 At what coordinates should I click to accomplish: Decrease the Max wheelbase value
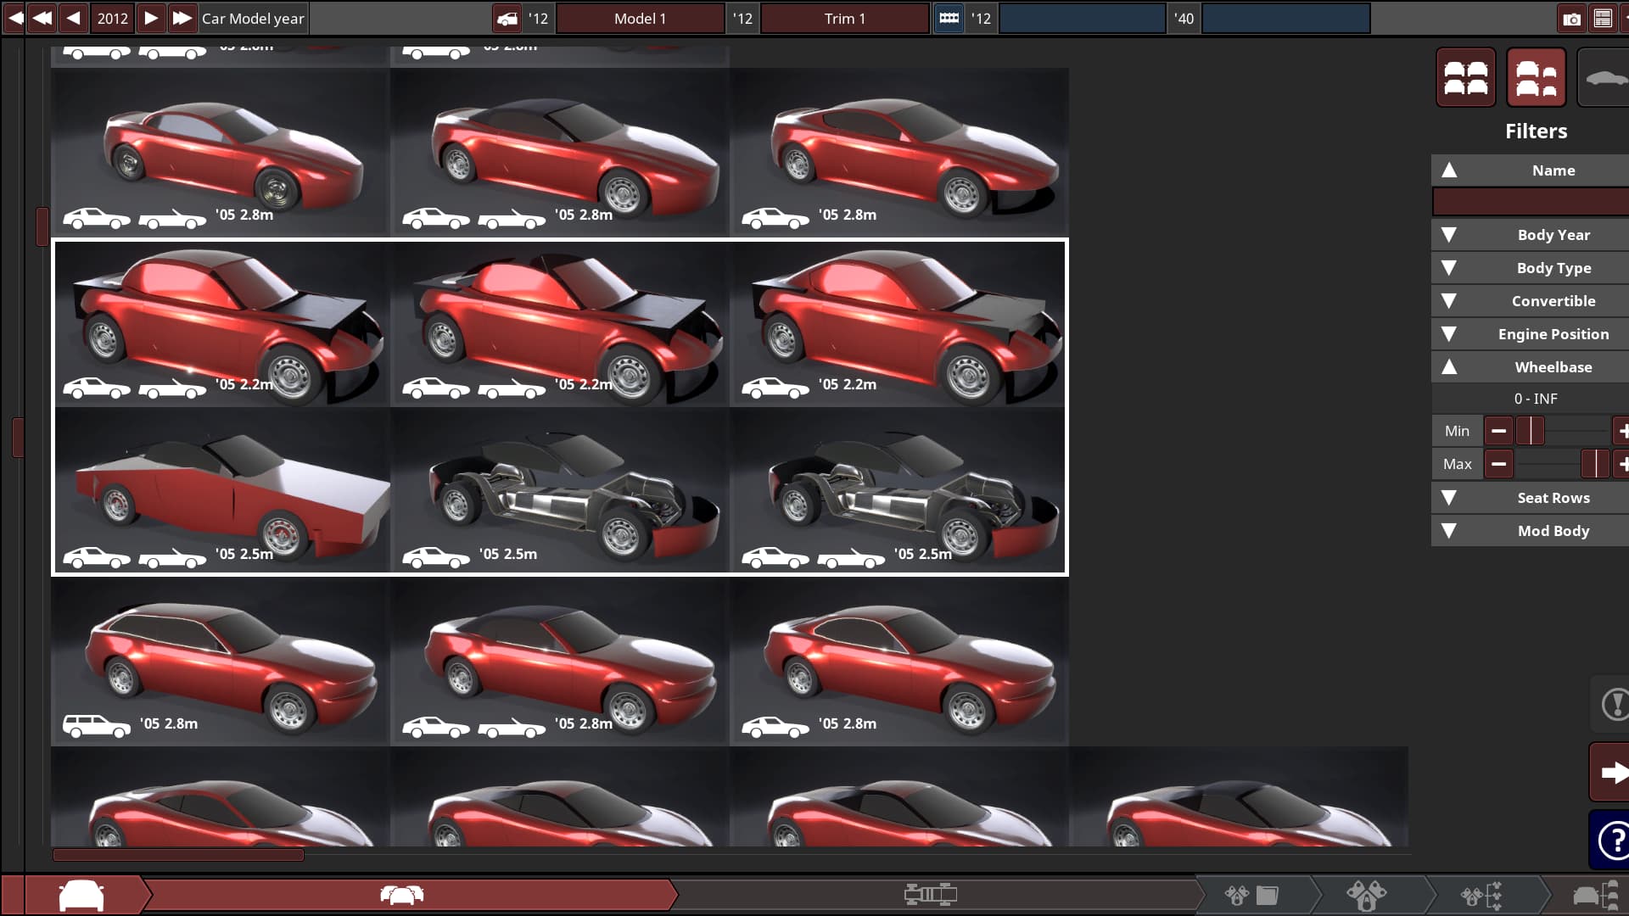pos(1498,464)
